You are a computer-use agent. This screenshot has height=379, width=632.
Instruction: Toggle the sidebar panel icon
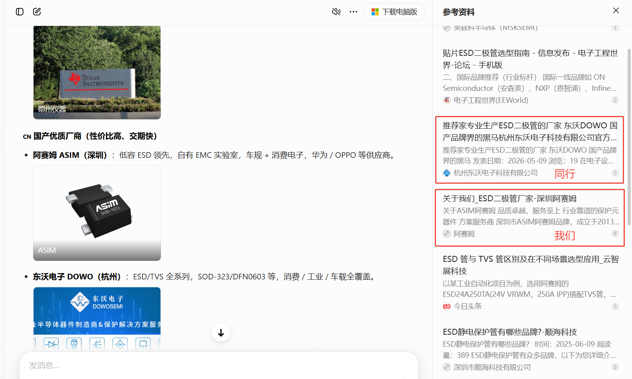(x=20, y=12)
